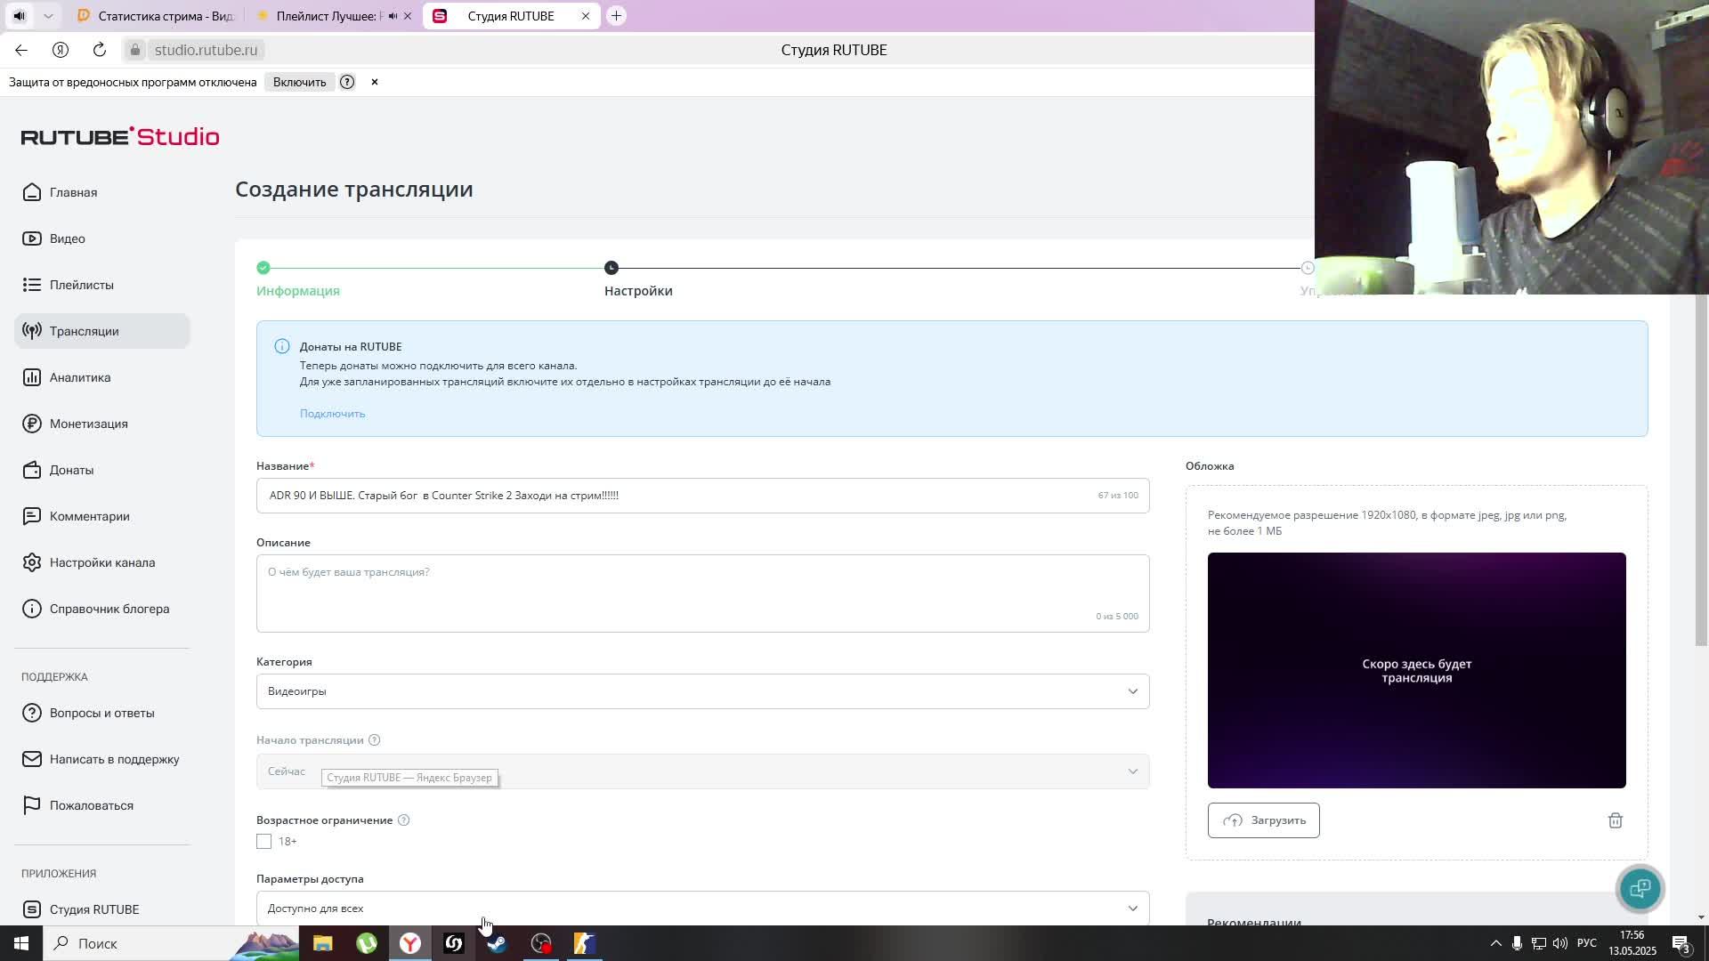
Task: Show hidden system tray icons
Action: click(x=1495, y=943)
